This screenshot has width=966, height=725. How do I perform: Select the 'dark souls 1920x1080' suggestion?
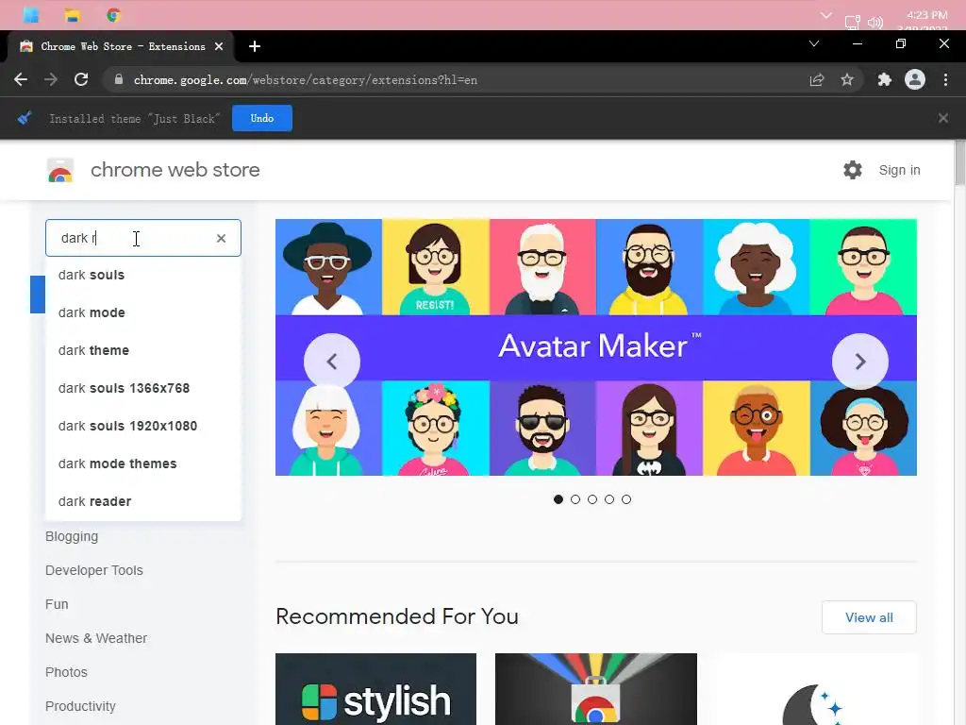click(x=143, y=426)
